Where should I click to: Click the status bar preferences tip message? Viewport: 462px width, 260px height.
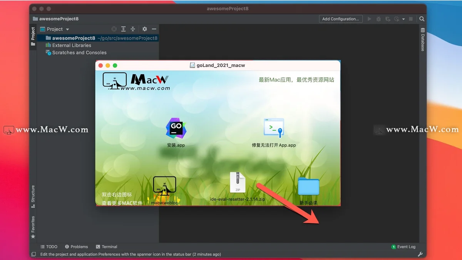pos(131,254)
